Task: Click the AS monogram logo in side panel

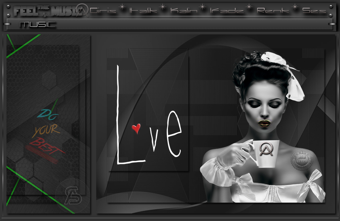Action: 73,195
